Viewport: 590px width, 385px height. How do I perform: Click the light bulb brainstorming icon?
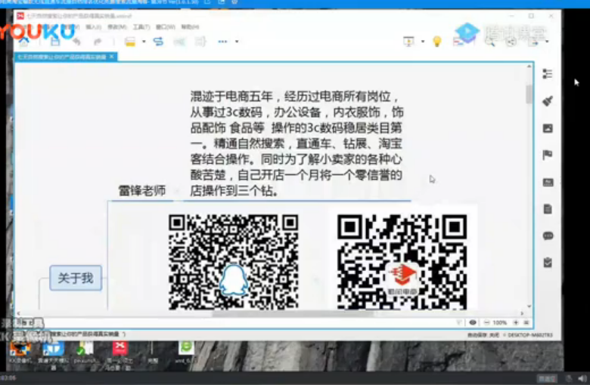click(437, 42)
